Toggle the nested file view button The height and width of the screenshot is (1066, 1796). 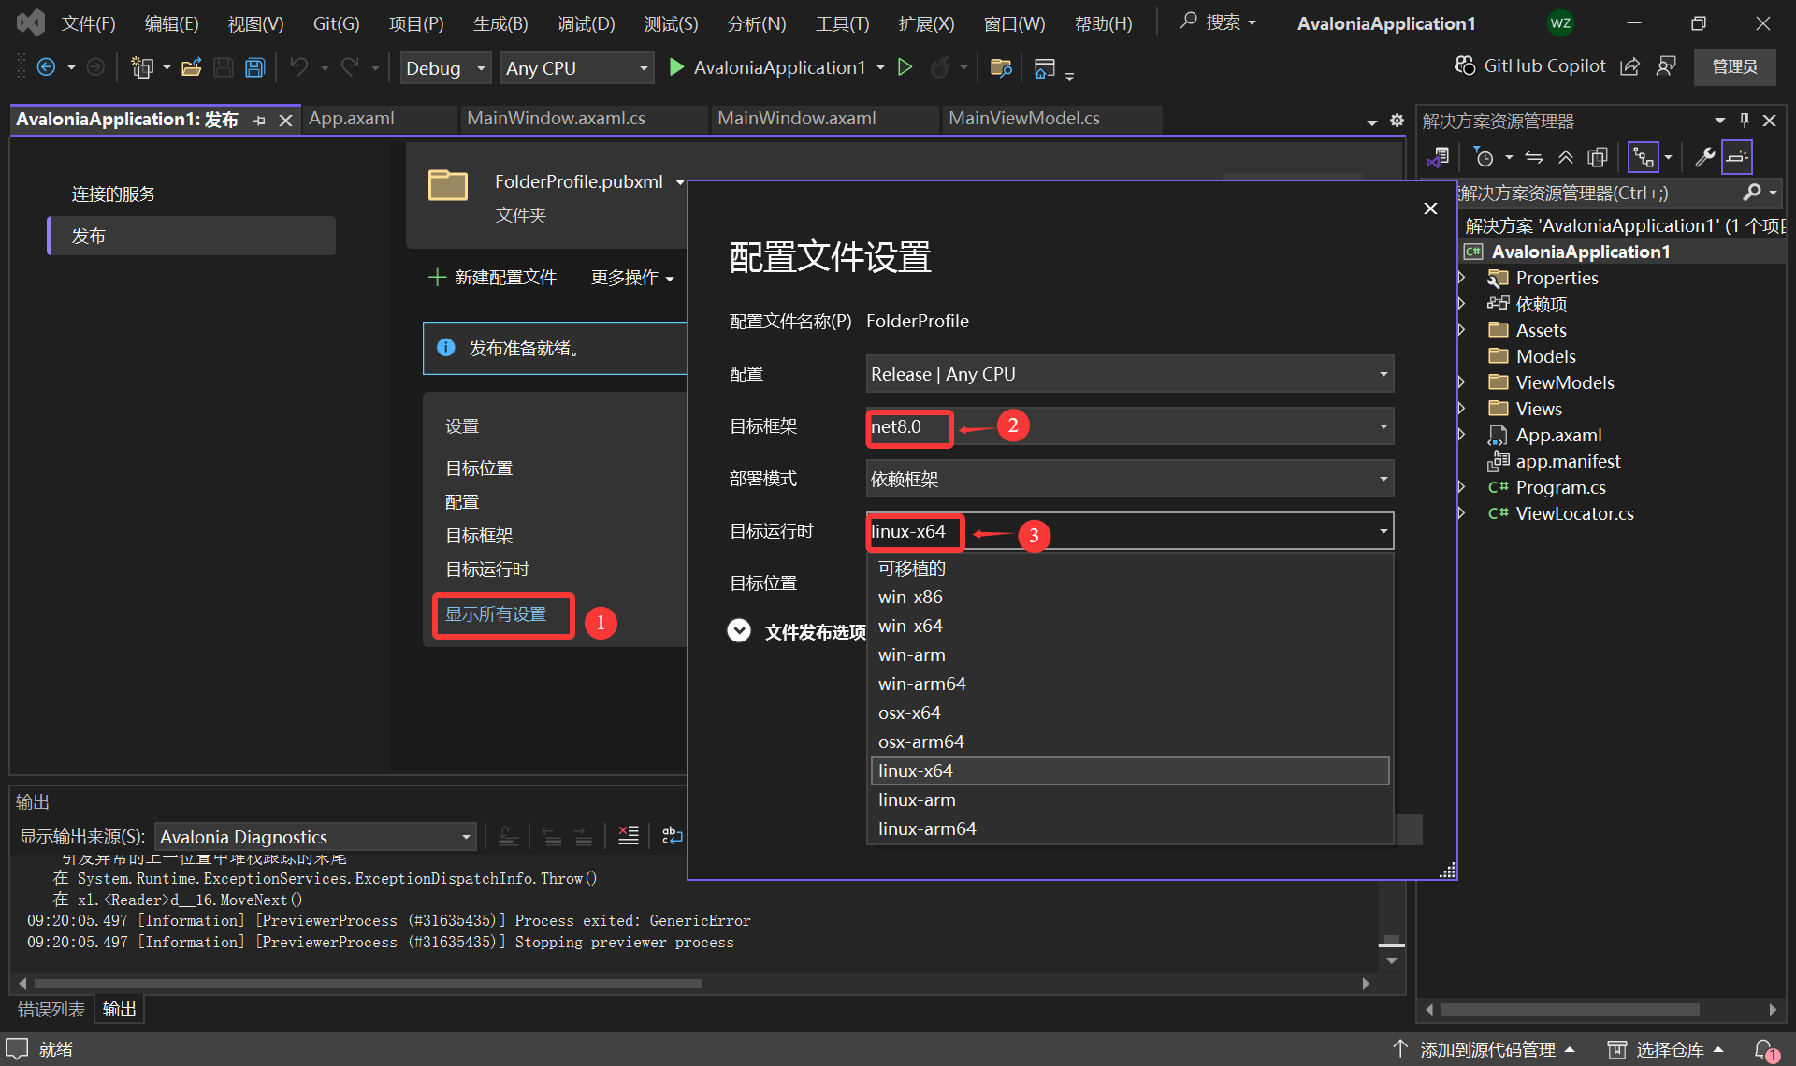pos(1644,157)
